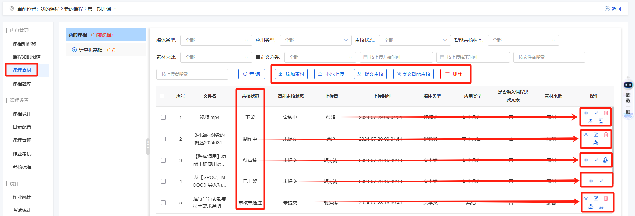Focus the 按上传结束时间 date field
This screenshot has height=216, width=635.
[473, 57]
